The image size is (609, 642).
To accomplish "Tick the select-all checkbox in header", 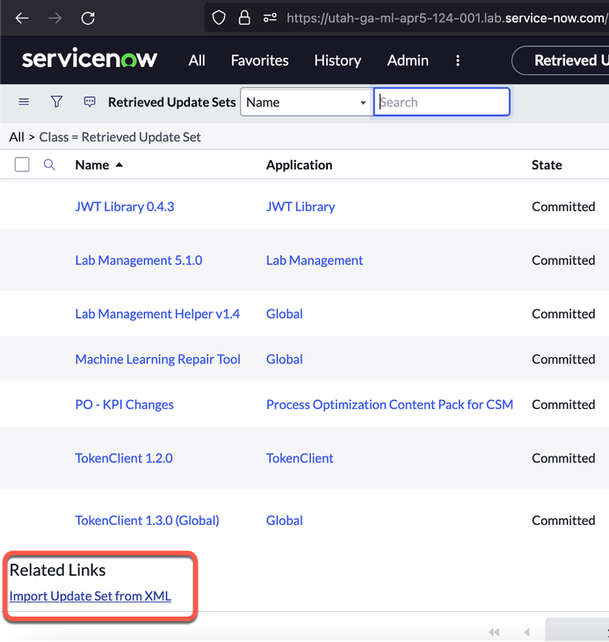I will tap(22, 164).
